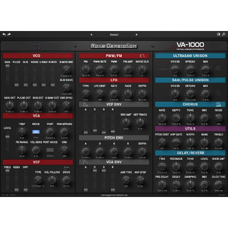Click the HPF slider handle
Image resolution: width=228 pixels, height=228 pixels.
[x=26, y=190]
